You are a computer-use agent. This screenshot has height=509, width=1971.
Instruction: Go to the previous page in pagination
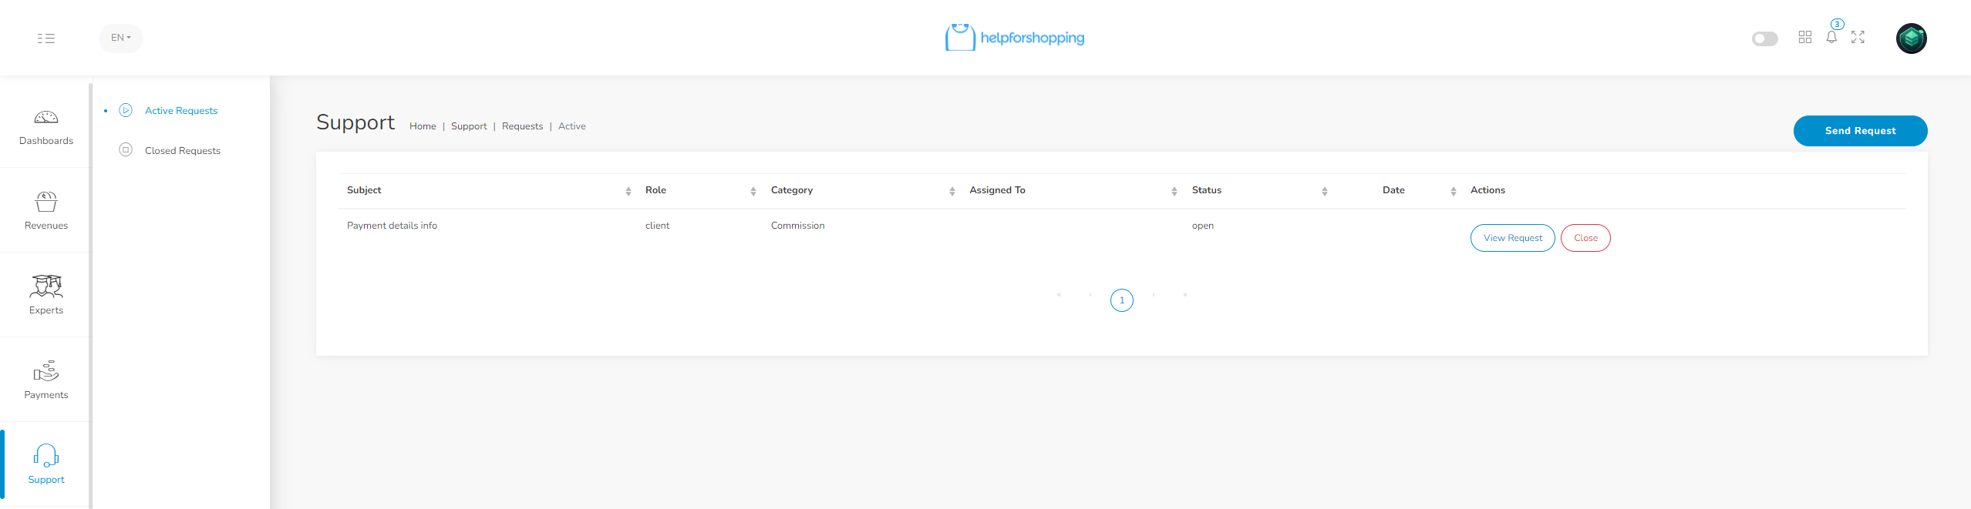tap(1090, 295)
